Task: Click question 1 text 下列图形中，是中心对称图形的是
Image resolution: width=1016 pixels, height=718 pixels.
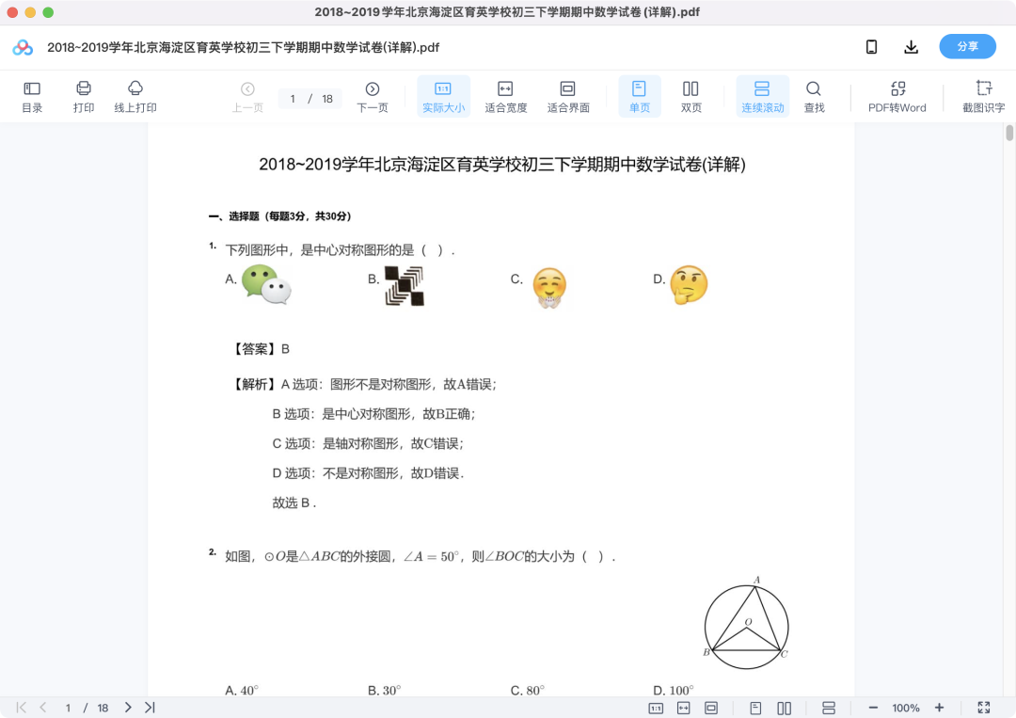Action: click(340, 250)
